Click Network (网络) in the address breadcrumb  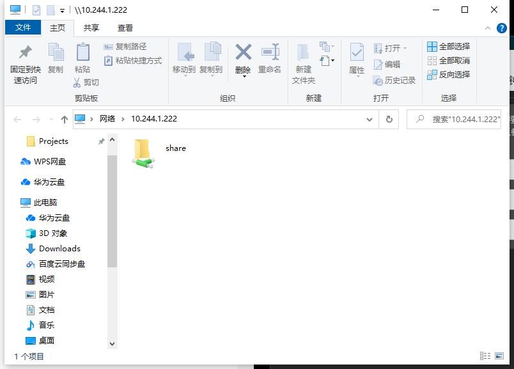click(x=107, y=119)
